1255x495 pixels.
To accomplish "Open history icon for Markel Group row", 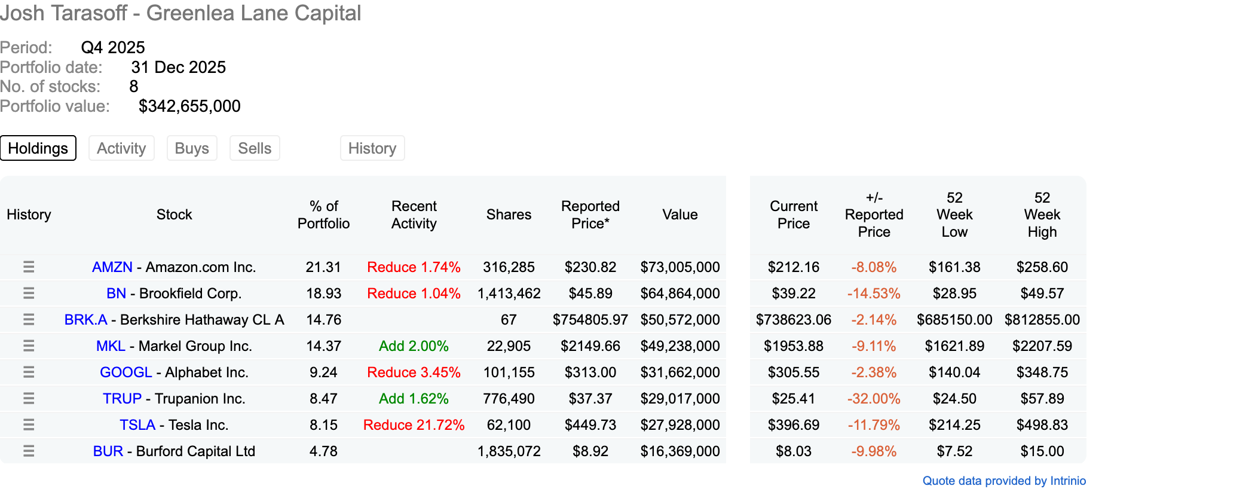I will click(x=29, y=346).
